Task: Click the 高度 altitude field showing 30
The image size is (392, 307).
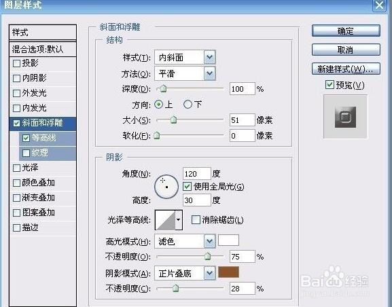Action: [197, 200]
